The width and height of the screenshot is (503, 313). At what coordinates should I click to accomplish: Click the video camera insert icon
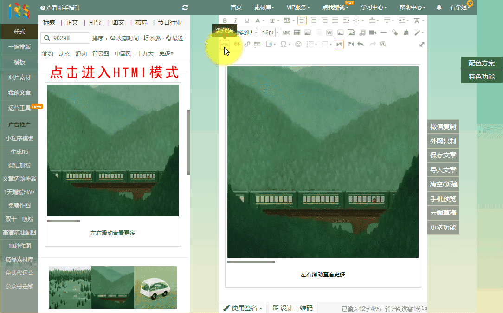[x=373, y=33]
